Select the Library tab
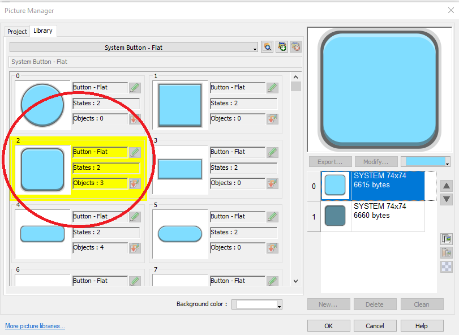The image size is (459, 335). 43,31
